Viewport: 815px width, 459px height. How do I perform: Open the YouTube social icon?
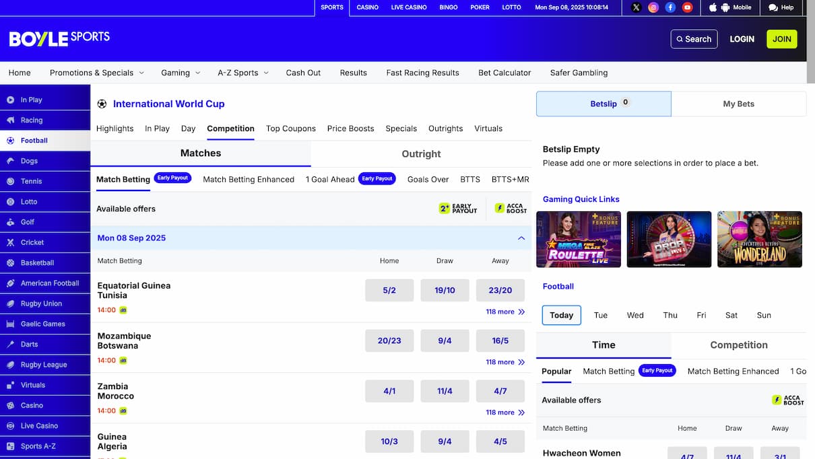687,7
